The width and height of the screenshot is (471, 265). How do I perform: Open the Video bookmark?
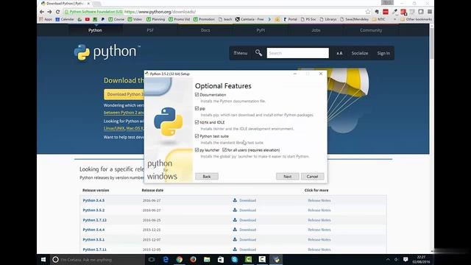point(135,19)
